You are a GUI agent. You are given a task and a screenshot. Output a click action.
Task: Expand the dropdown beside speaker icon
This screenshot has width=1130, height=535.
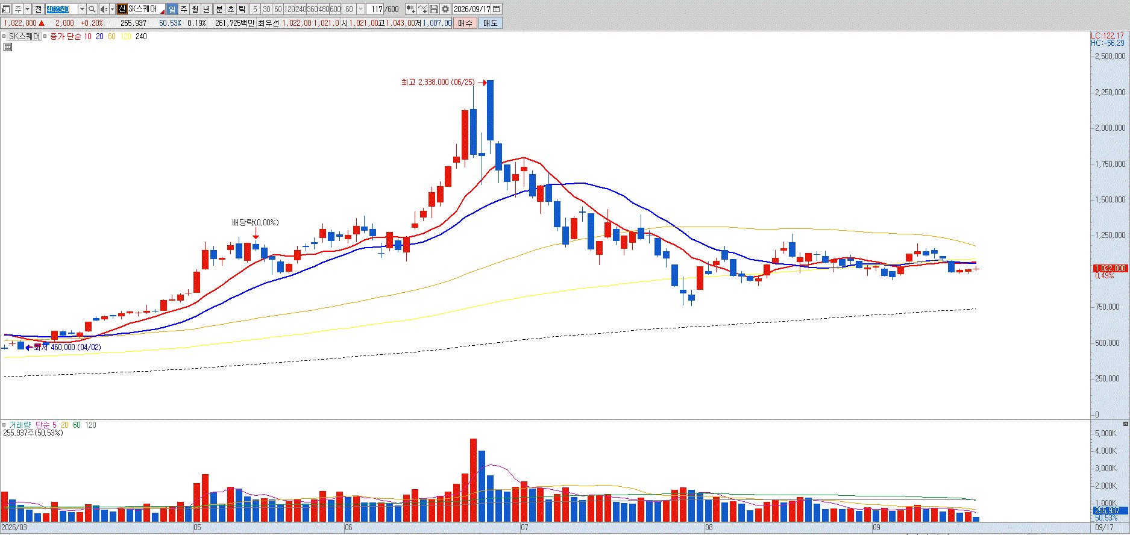113,9
